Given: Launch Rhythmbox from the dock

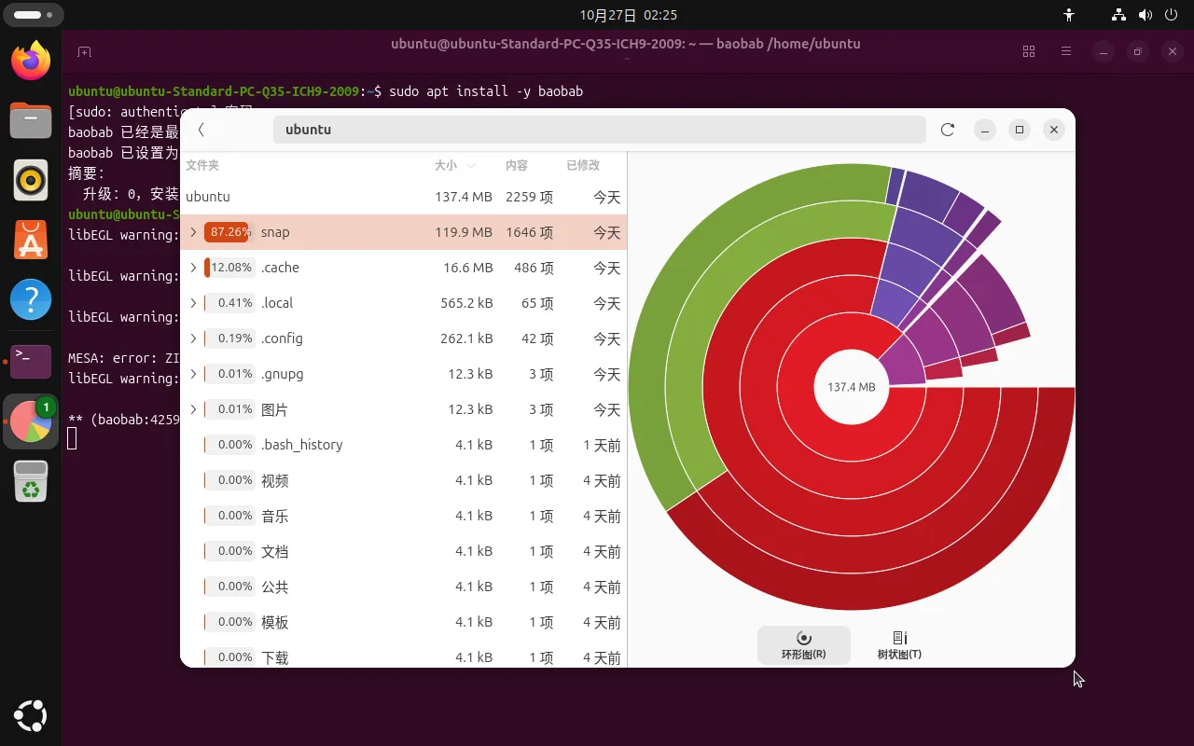Looking at the screenshot, I should 31,180.
